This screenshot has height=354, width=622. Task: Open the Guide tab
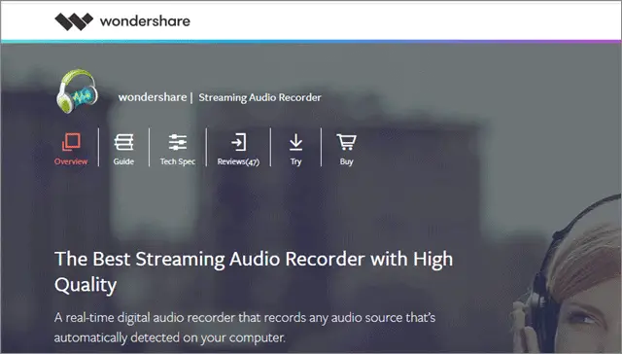tap(123, 149)
